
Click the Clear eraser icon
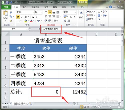[x=99, y=19]
